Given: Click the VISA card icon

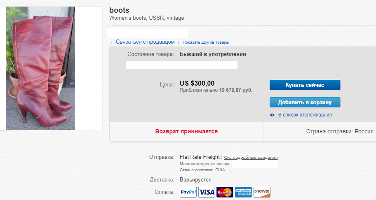Looking at the screenshot, I should [x=207, y=192].
